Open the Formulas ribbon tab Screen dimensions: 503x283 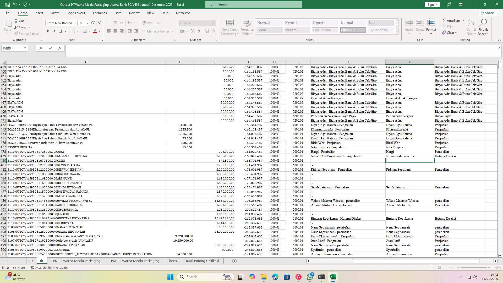[100, 13]
